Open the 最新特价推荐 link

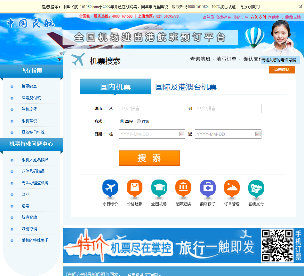click(33, 132)
